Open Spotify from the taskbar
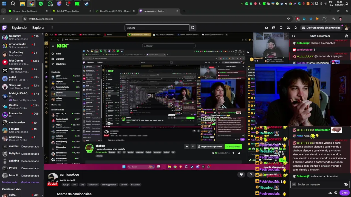Image resolution: width=351 pixels, height=197 pixels. tap(41, 4)
